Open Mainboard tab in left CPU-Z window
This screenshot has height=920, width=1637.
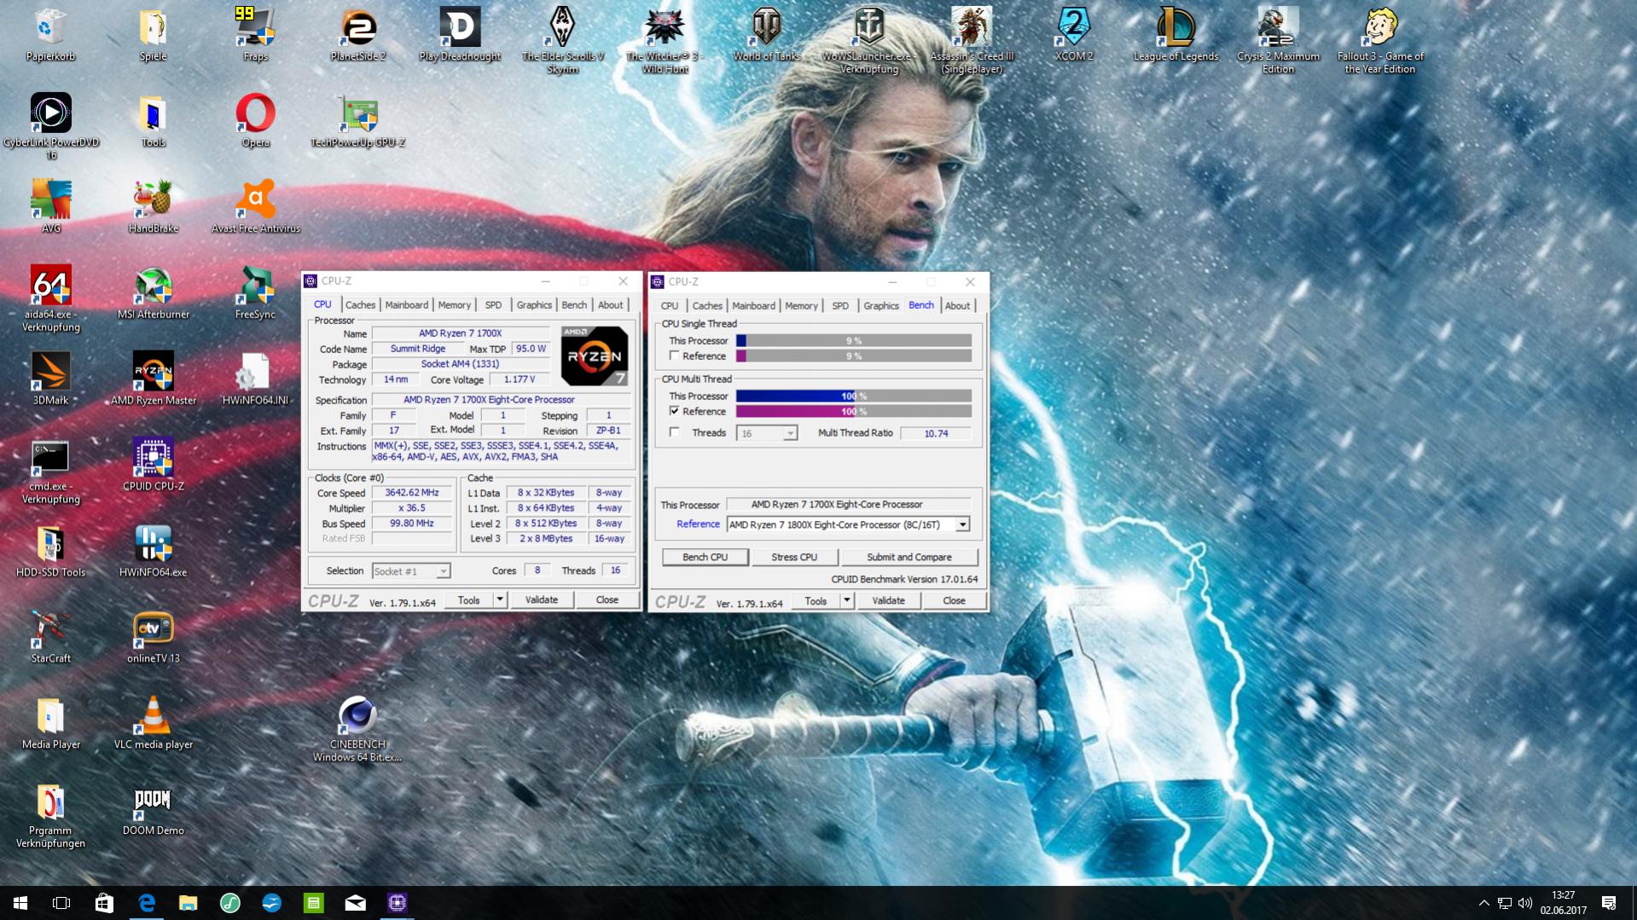(406, 305)
